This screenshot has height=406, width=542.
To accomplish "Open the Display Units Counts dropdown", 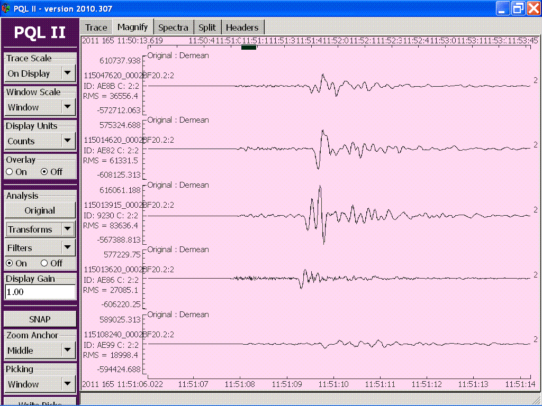I will tap(40, 141).
